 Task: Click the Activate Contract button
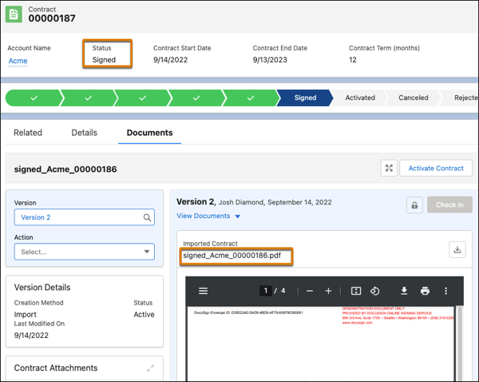click(435, 168)
